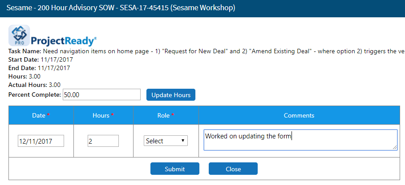Click the ProjectReady PRO logo icon

click(19, 35)
